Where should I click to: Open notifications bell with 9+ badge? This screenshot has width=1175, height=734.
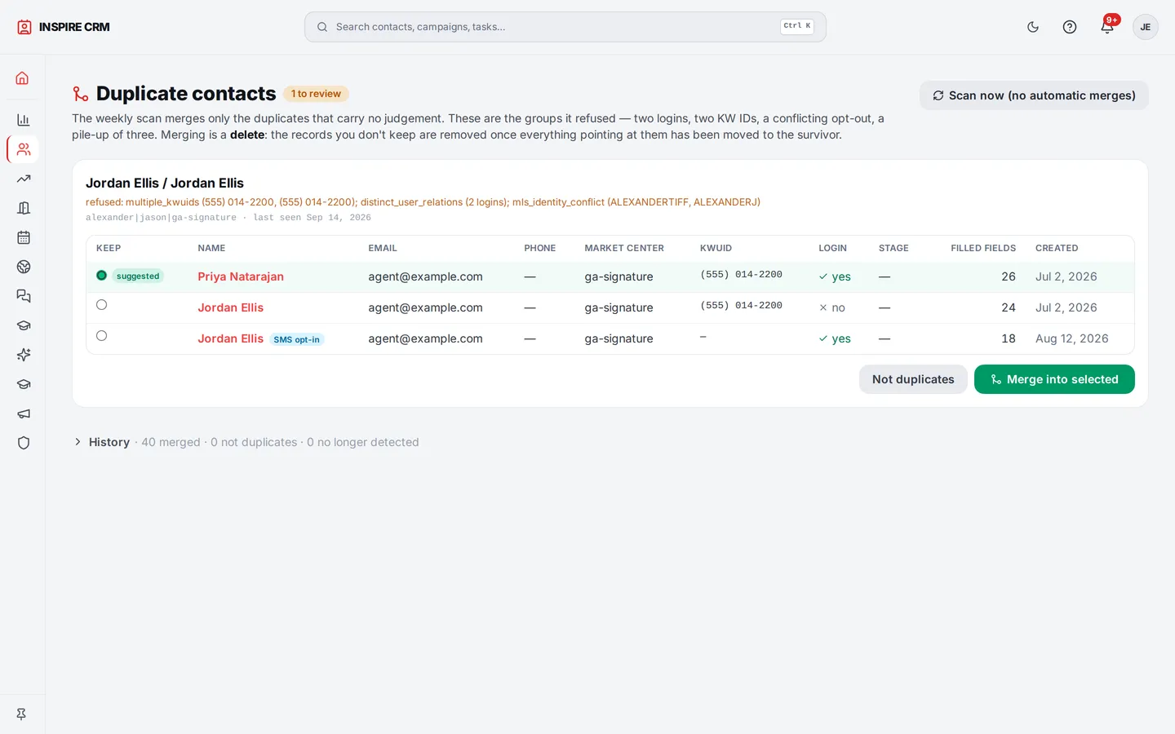(x=1107, y=27)
